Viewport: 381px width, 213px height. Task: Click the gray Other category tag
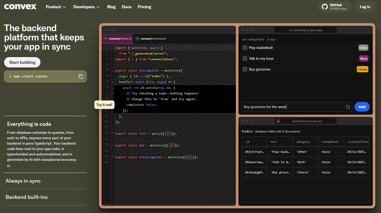[363, 48]
